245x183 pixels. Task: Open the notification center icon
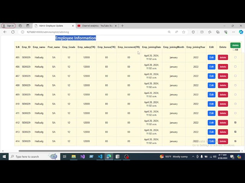232,157
